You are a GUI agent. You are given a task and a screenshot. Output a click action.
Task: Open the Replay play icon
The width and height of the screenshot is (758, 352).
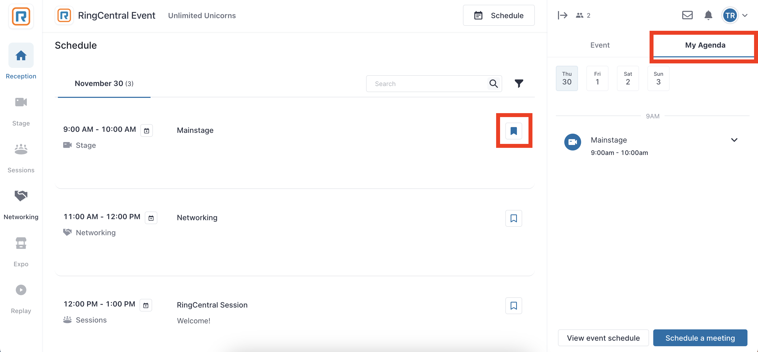tap(21, 290)
